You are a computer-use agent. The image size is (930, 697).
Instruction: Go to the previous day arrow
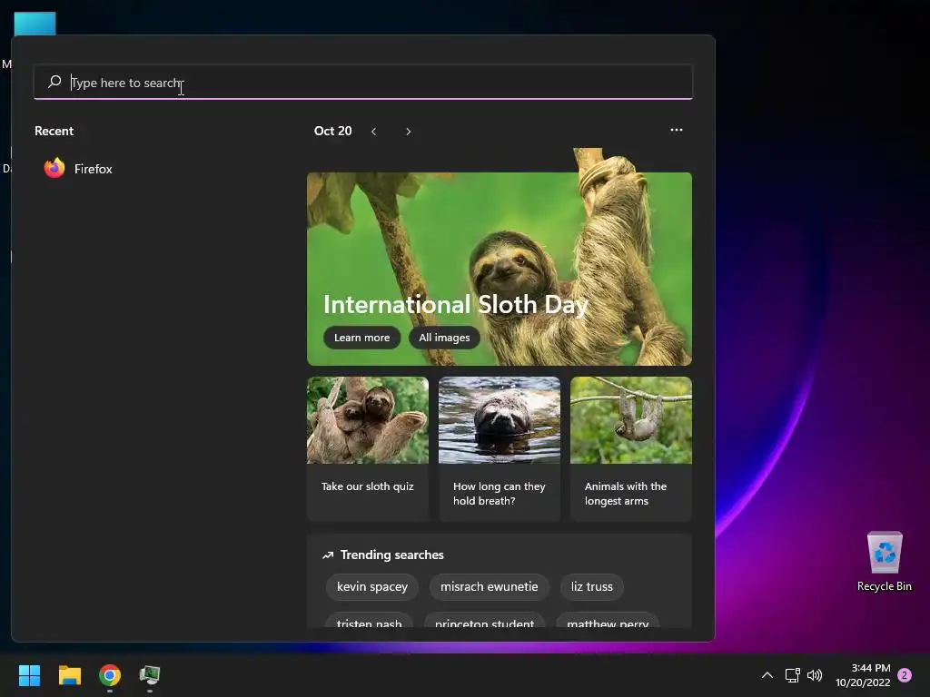tap(373, 132)
